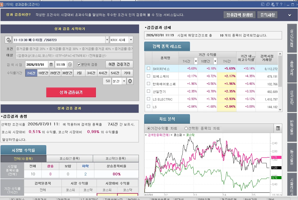Open the 반복검증 side tab
Image resolution: width=298 pixels, height=200 pixels.
pyautogui.click(x=292, y=127)
